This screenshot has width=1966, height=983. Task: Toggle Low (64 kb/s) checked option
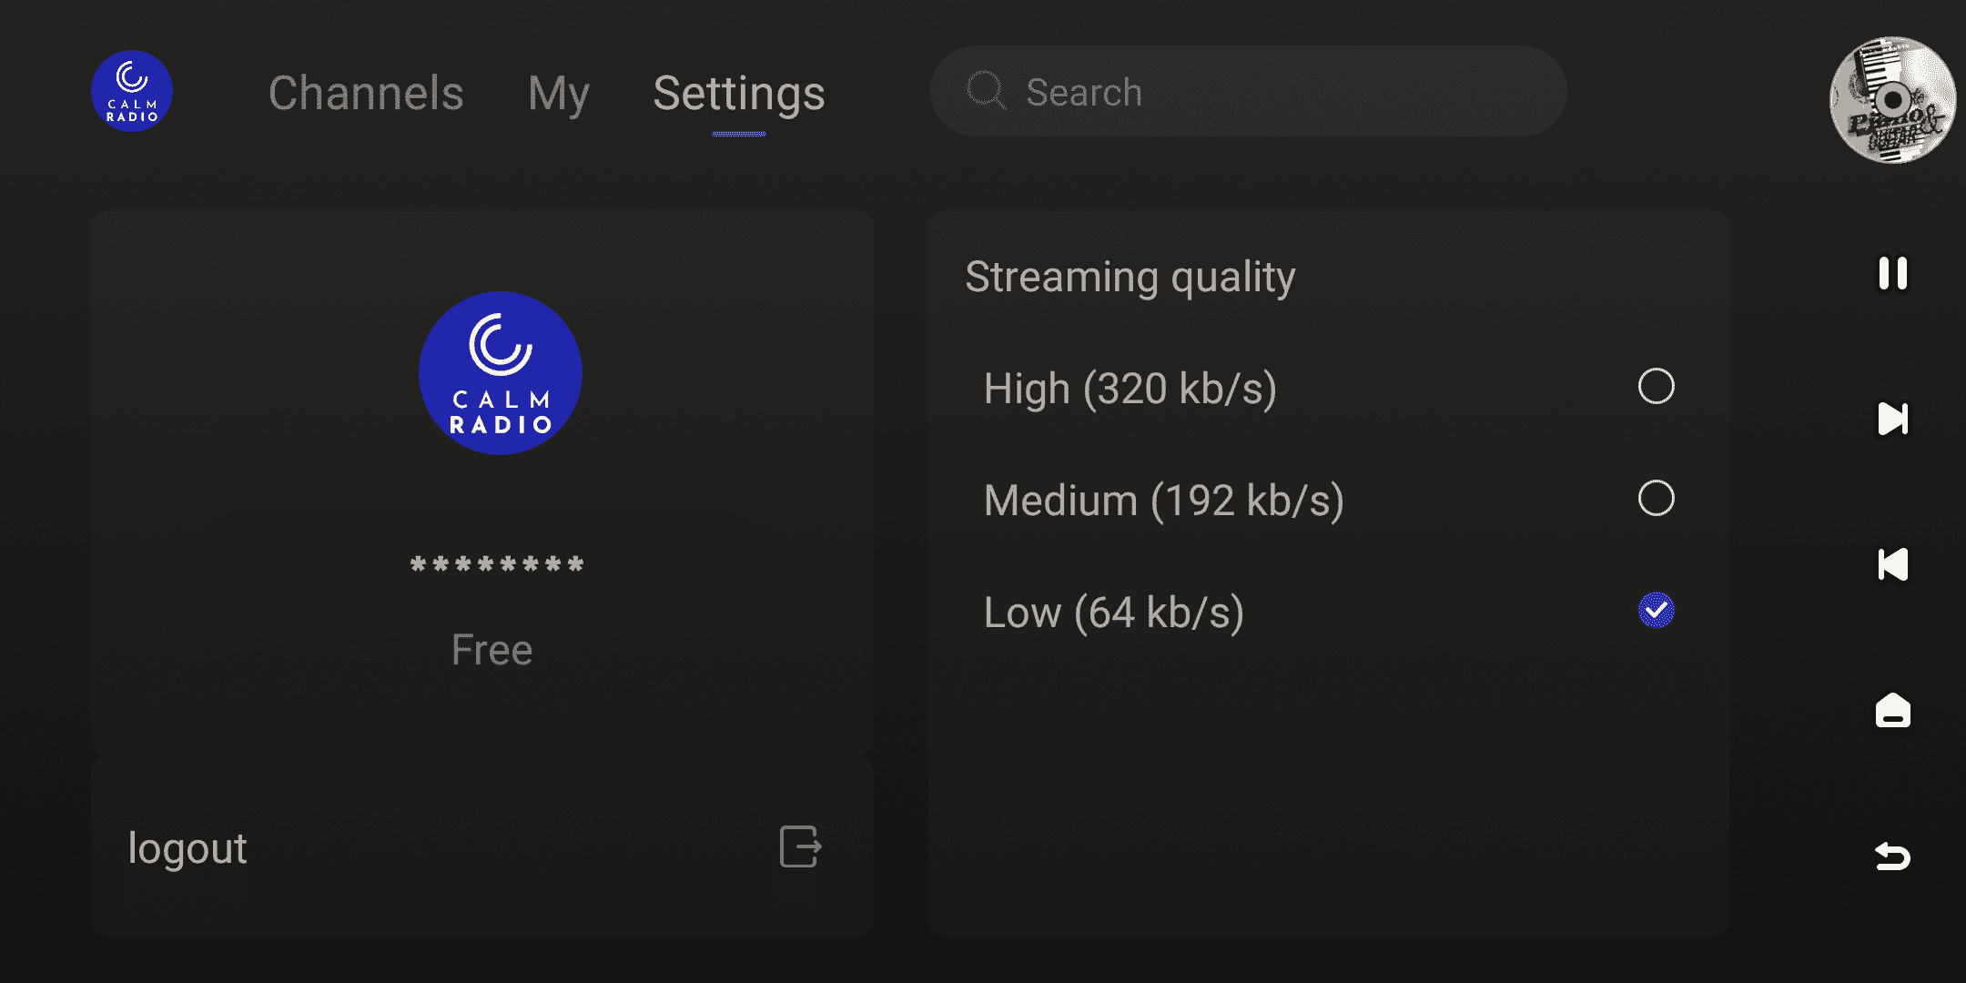tap(1656, 610)
